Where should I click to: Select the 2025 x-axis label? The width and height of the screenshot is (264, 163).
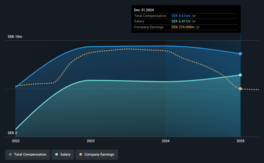click(241, 141)
